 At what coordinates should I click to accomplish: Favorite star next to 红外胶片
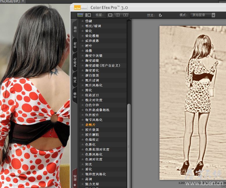click(x=82, y=114)
